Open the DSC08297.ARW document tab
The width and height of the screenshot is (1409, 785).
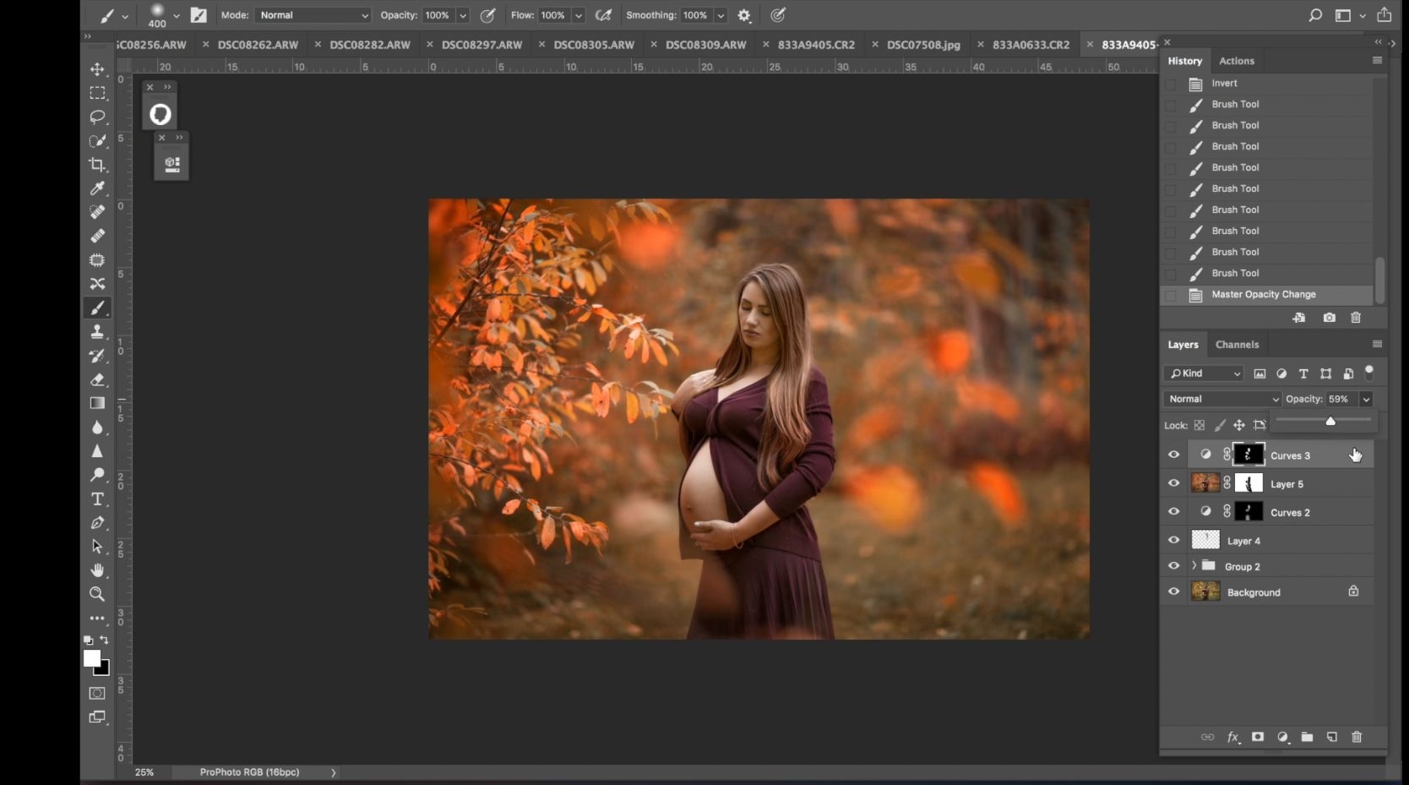[x=481, y=45]
